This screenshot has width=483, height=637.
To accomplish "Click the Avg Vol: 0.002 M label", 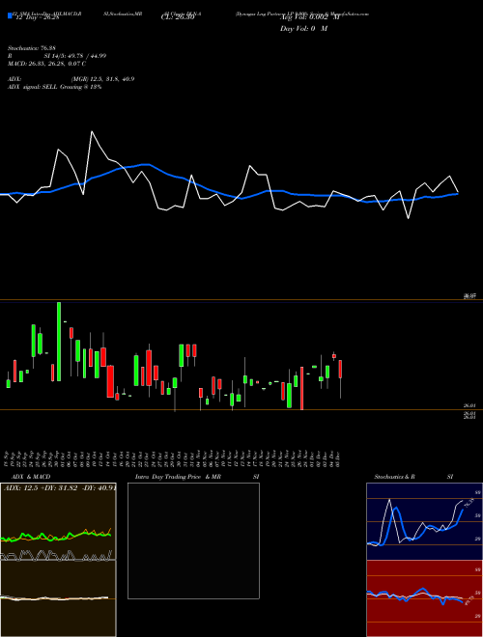I will pyautogui.click(x=309, y=17).
